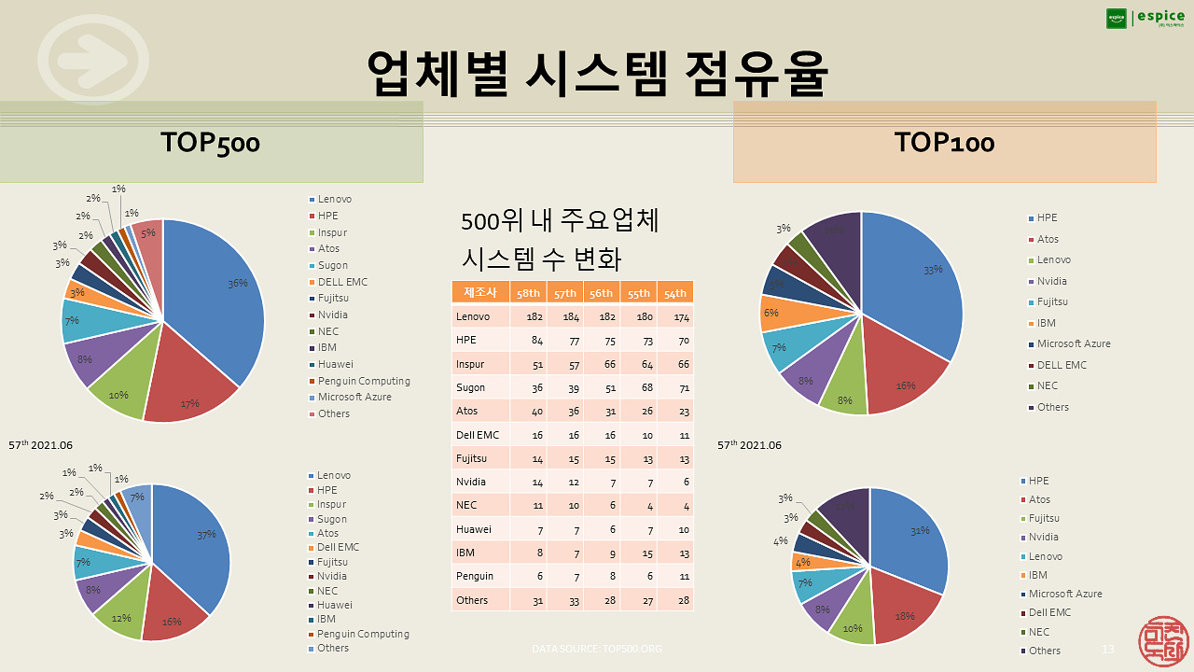Click the 57th 2021.06 label under TOP100
This screenshot has height=672, width=1194.
coord(749,445)
